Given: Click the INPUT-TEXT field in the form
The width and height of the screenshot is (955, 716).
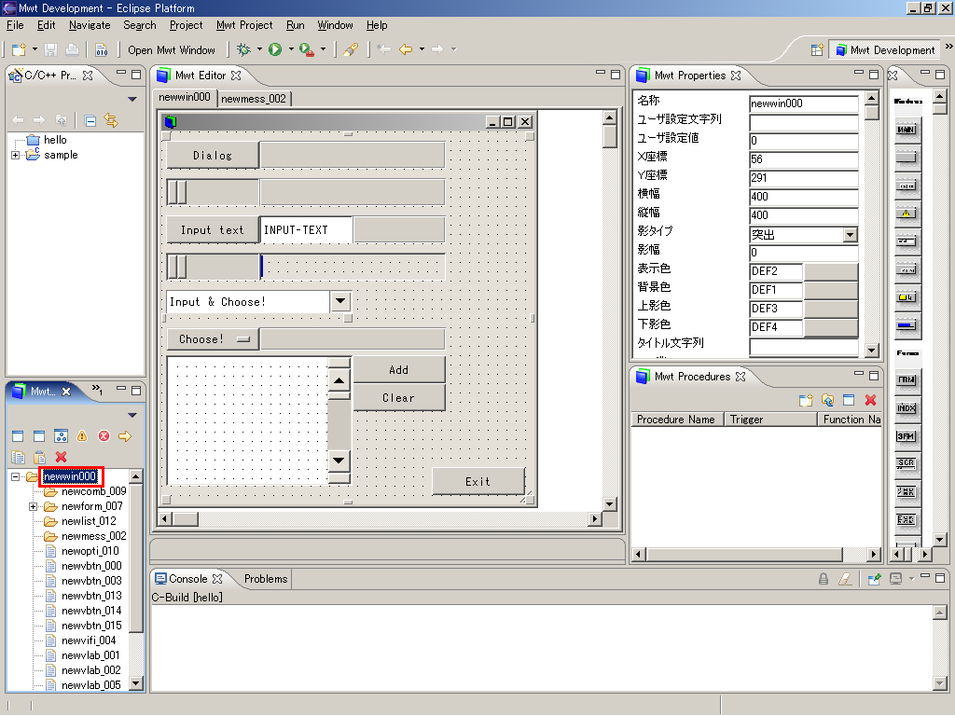Looking at the screenshot, I should pos(306,230).
